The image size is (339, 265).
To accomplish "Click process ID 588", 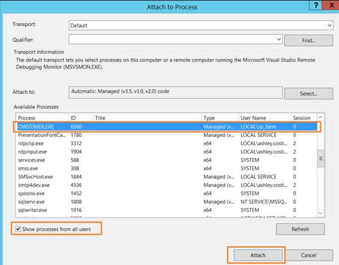I will (75, 160).
